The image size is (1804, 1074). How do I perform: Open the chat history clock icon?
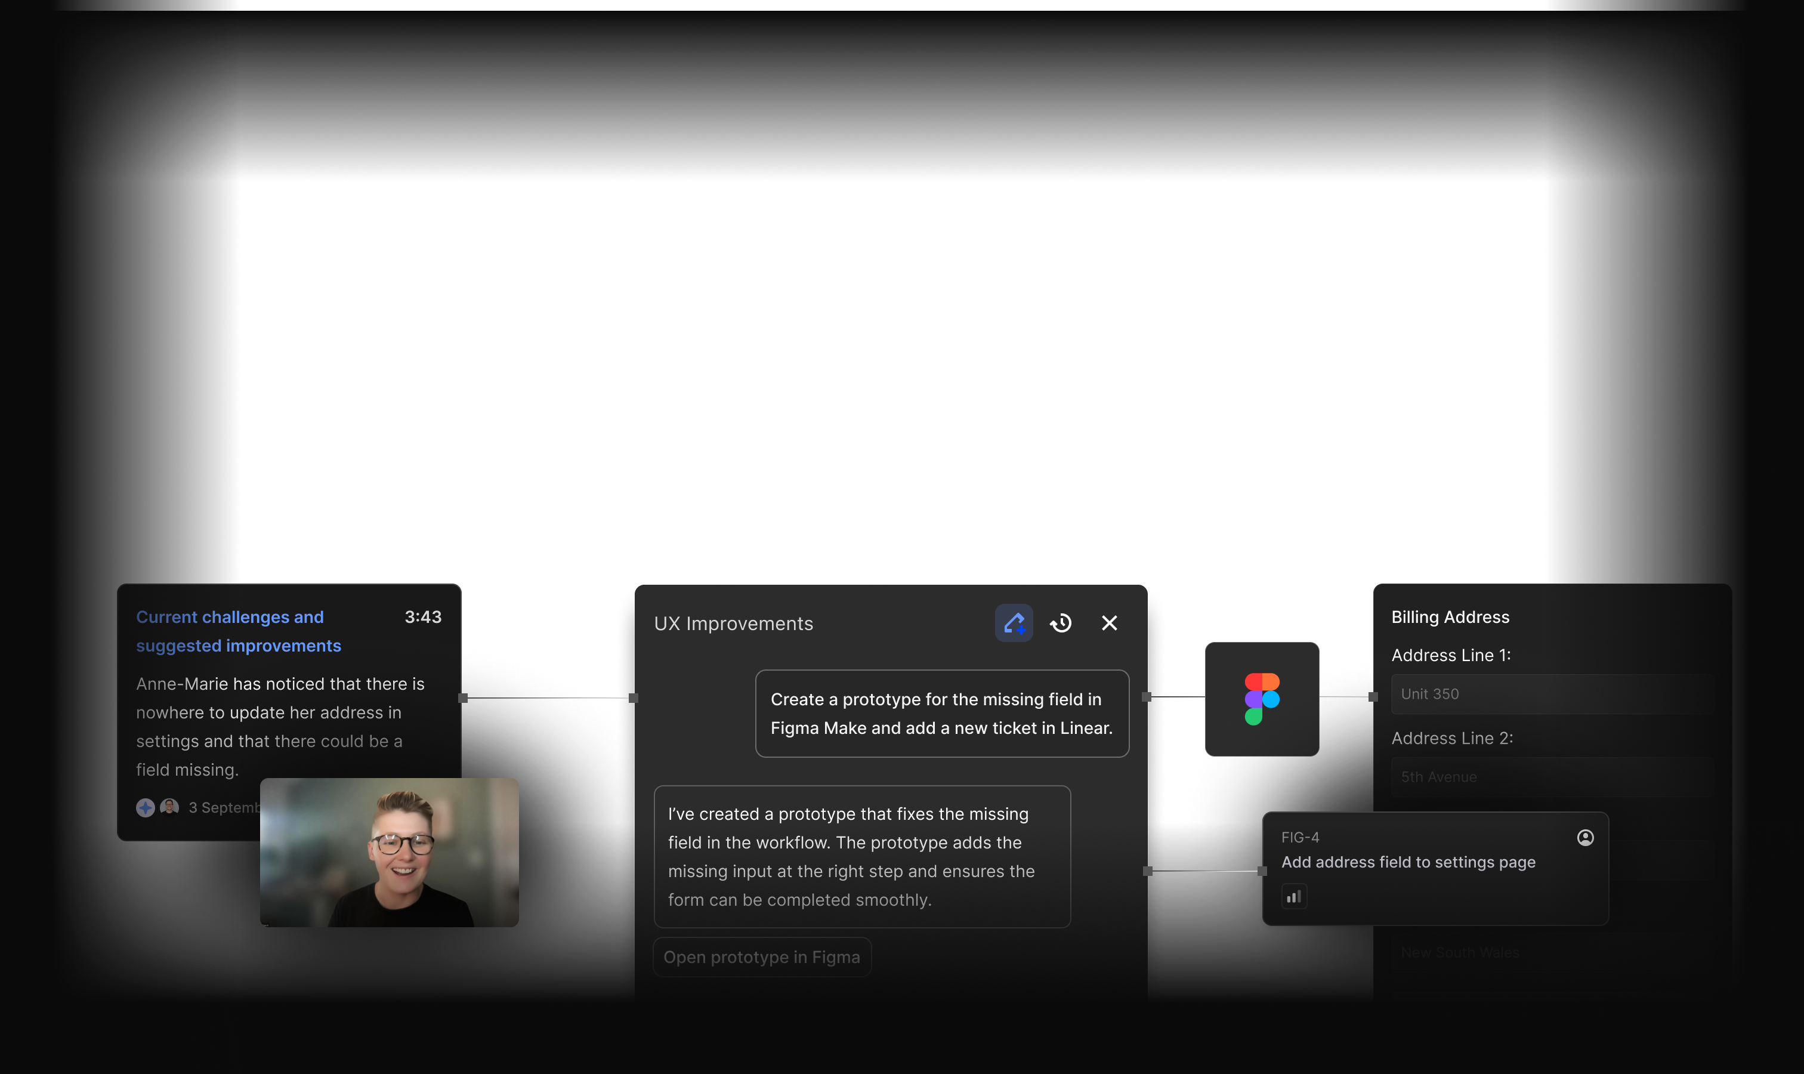[x=1061, y=623]
